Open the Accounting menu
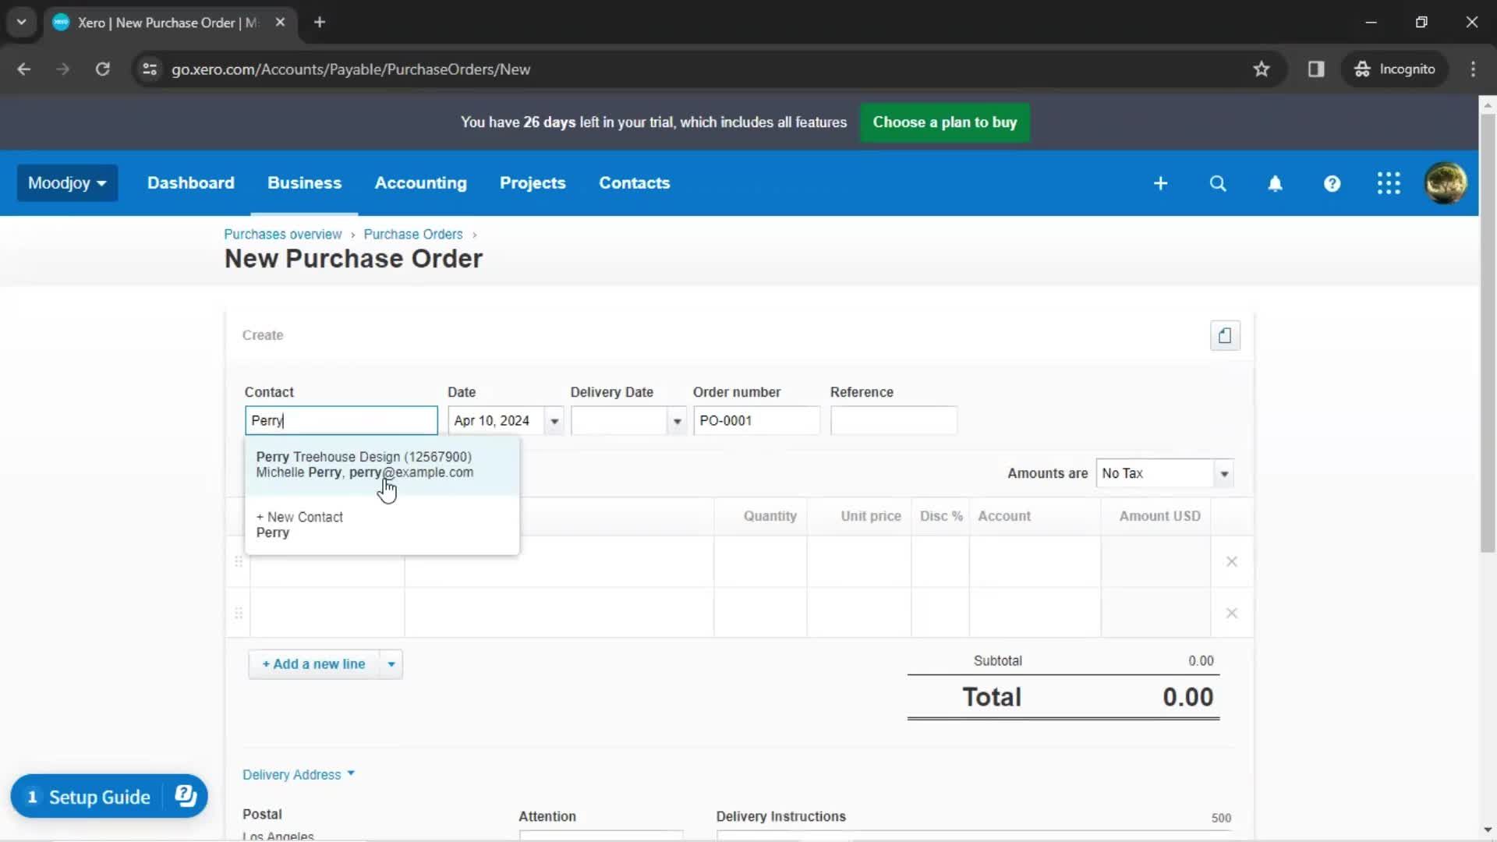The height and width of the screenshot is (842, 1497). [420, 183]
